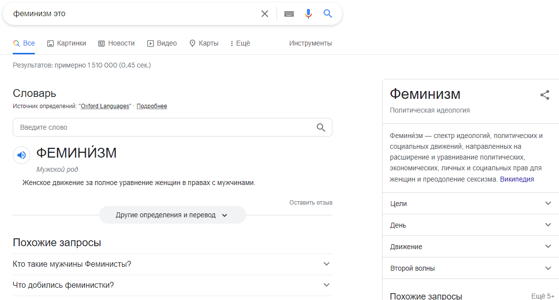Click the Инструменты button

click(x=310, y=43)
